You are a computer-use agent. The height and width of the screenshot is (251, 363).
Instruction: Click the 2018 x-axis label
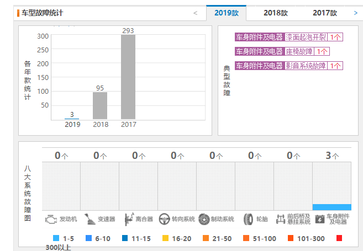pyautogui.click(x=101, y=125)
